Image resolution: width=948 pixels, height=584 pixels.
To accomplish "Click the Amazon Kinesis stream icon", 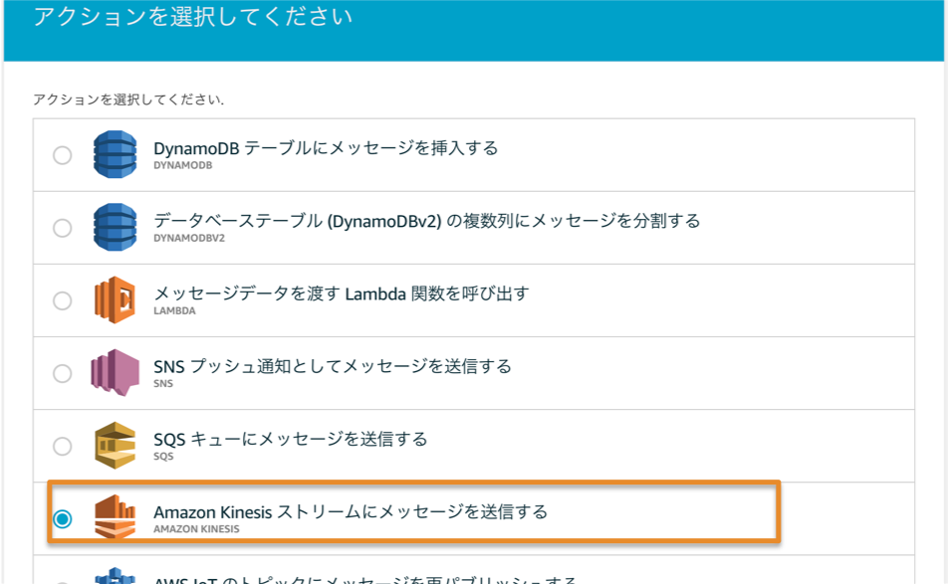I will pos(115,517).
